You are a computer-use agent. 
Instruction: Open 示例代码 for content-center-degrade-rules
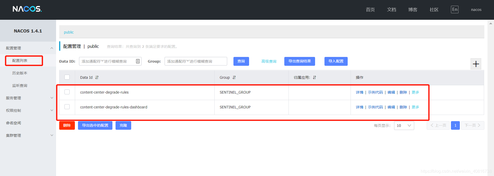375,92
